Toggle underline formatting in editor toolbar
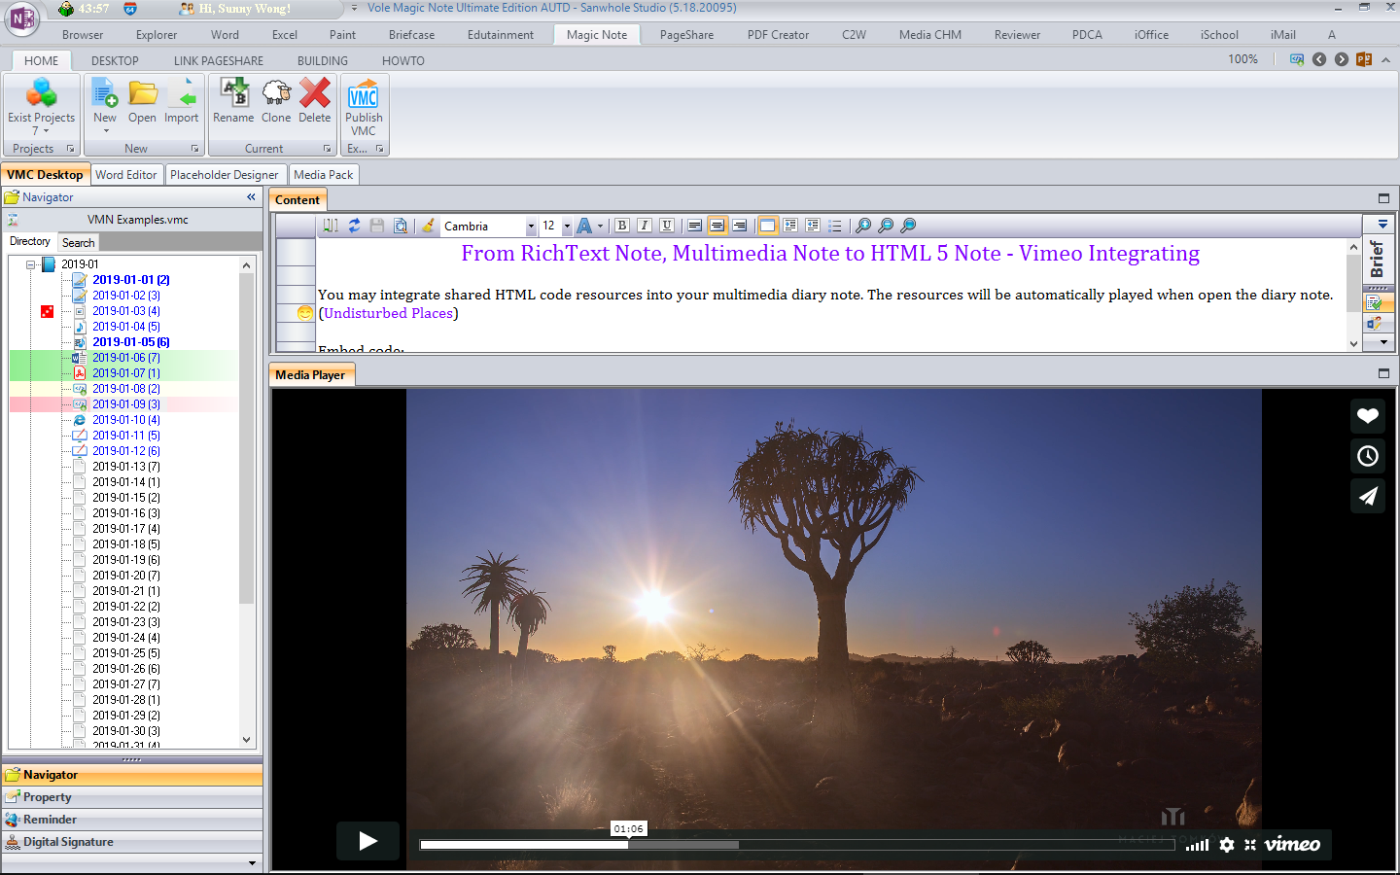 667,226
